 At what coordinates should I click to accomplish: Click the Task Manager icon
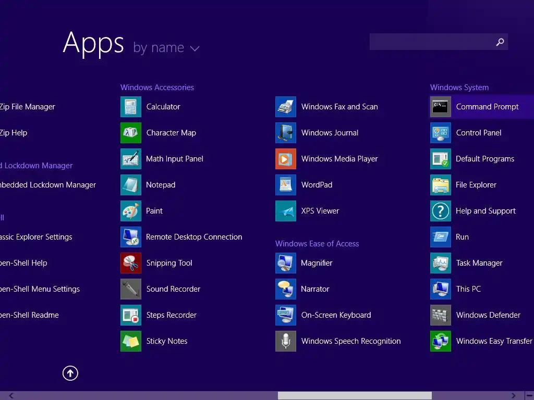tap(441, 263)
